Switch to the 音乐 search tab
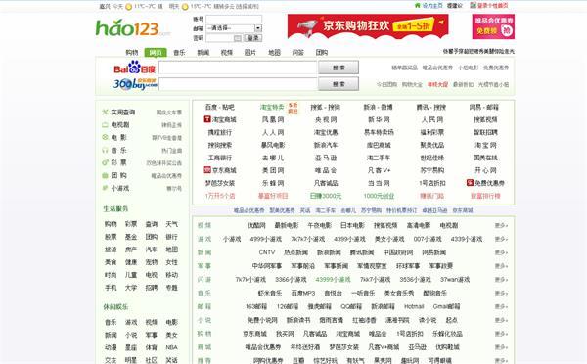Viewport: 587px width, 364px height. (x=179, y=53)
